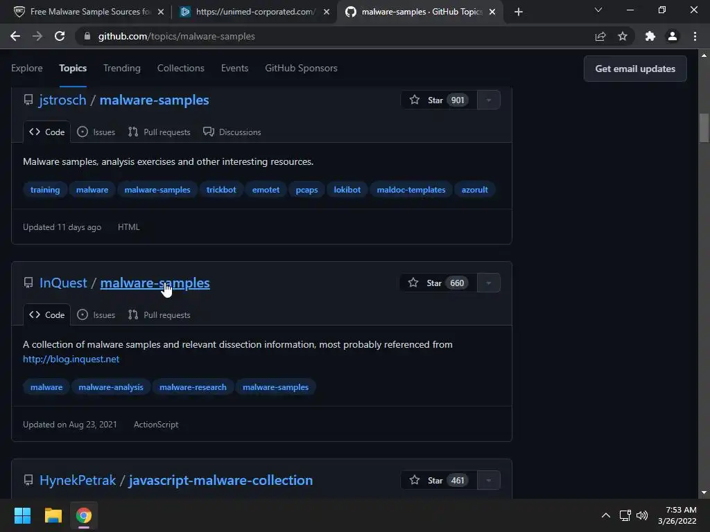Open the Windows Start menu
710x532 pixels.
(x=22, y=515)
